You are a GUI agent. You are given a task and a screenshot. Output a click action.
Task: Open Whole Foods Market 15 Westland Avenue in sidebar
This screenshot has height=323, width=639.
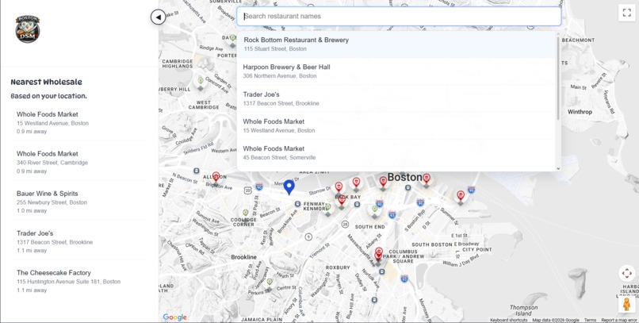(x=79, y=122)
